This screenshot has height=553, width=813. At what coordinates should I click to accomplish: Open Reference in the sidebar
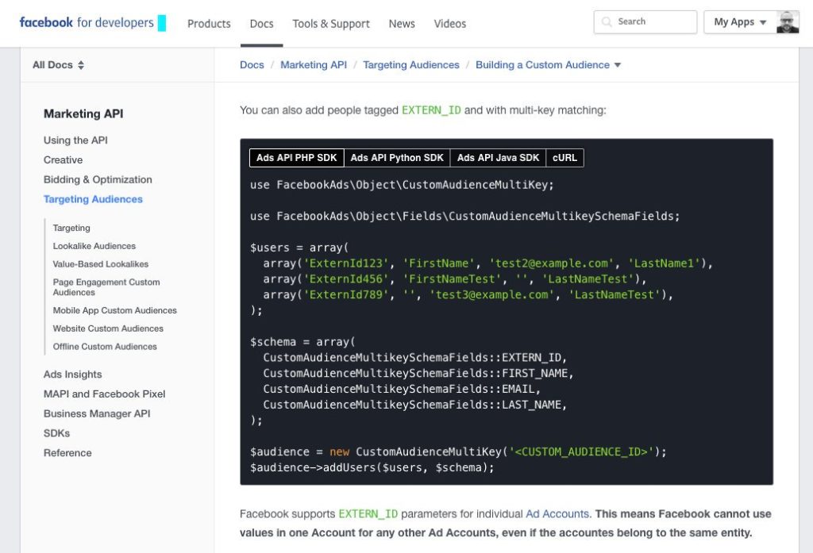(x=67, y=453)
